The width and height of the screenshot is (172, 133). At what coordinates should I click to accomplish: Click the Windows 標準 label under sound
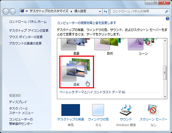click(x=126, y=125)
